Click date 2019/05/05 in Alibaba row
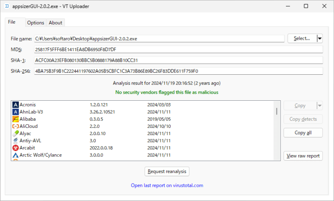 click(x=159, y=119)
